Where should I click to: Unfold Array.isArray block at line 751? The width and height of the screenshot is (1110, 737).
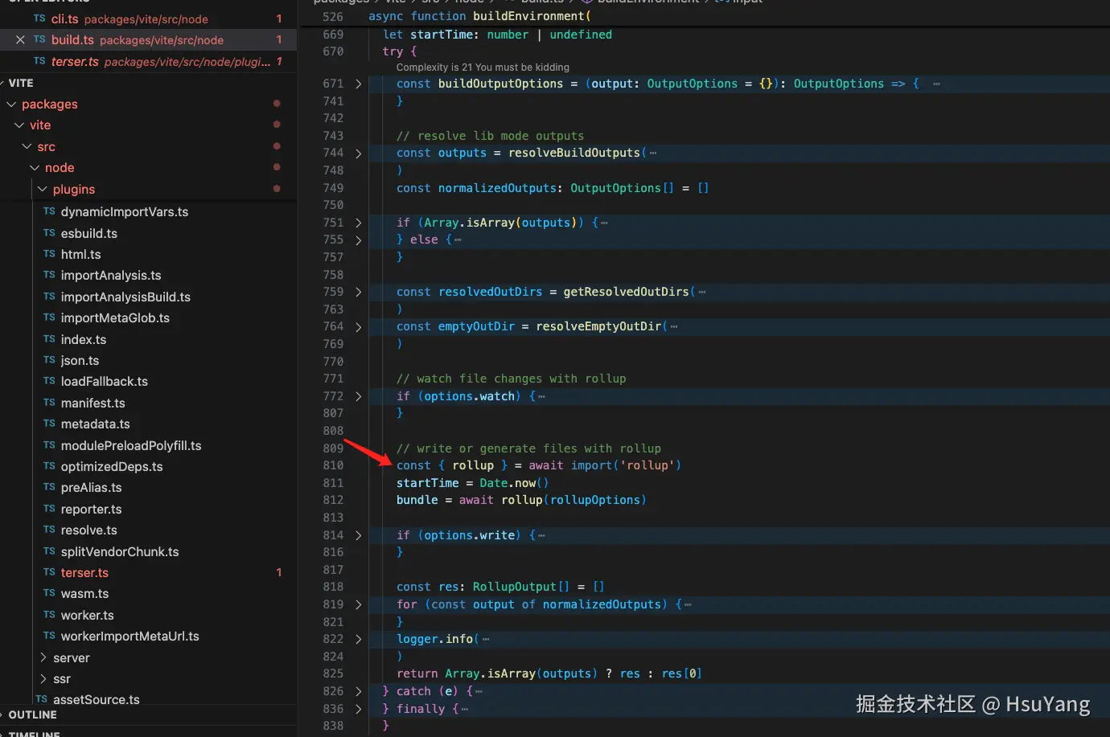[x=358, y=223]
